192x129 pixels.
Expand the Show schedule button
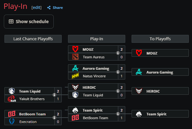[x=29, y=22]
